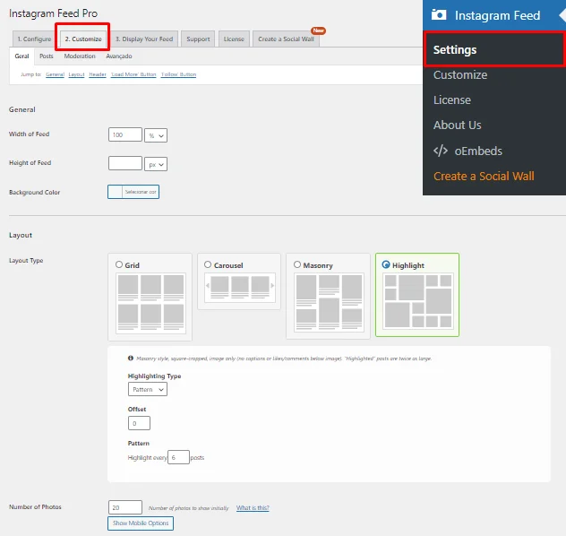Image resolution: width=566 pixels, height=536 pixels.
Task: Open the Width of Feed unit dropdown
Action: coord(156,135)
